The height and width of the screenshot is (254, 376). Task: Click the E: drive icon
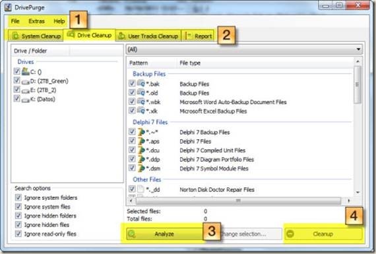tap(26, 91)
